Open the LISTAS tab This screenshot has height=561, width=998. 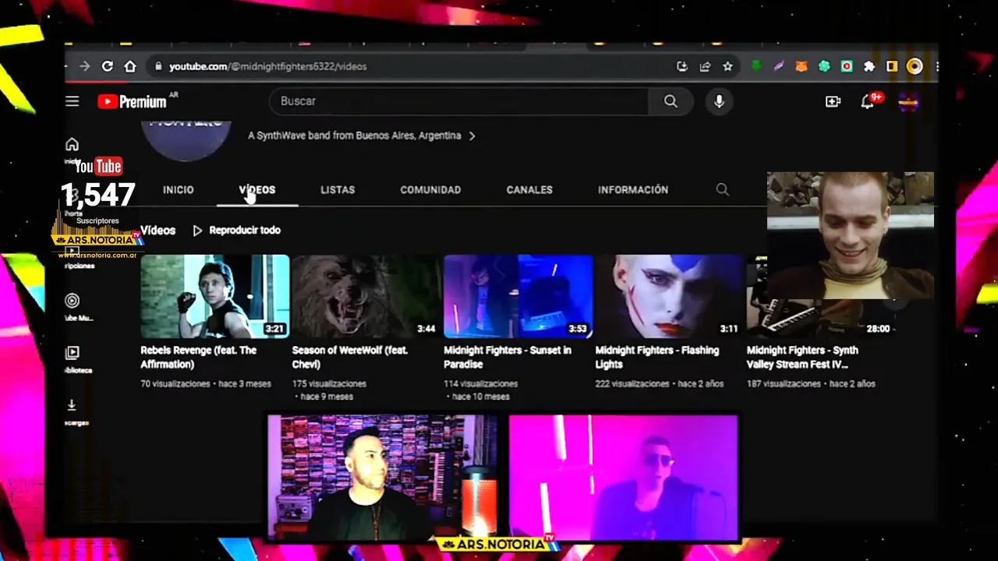[338, 189]
